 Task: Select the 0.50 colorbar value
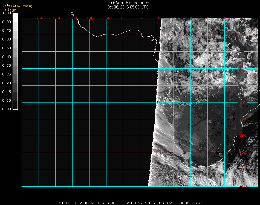coord(7,48)
